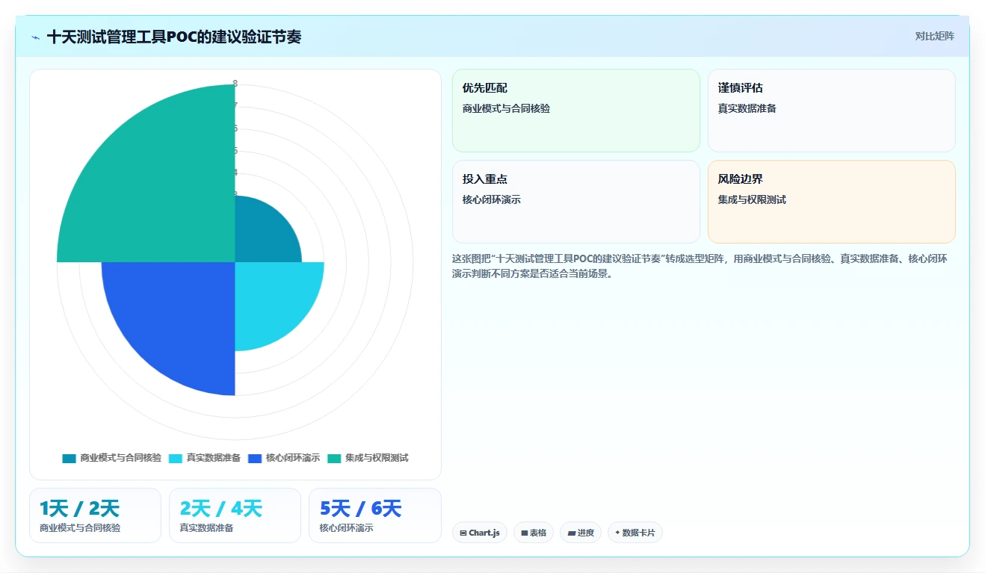Click legend label 真实数据准备
Image resolution: width=985 pixels, height=573 pixels.
tap(213, 458)
